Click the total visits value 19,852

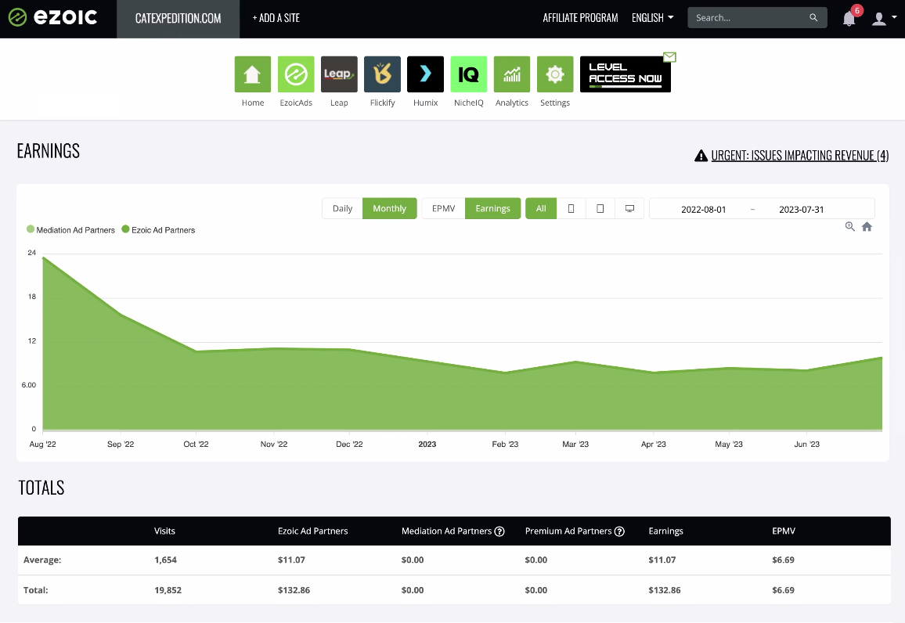click(168, 590)
